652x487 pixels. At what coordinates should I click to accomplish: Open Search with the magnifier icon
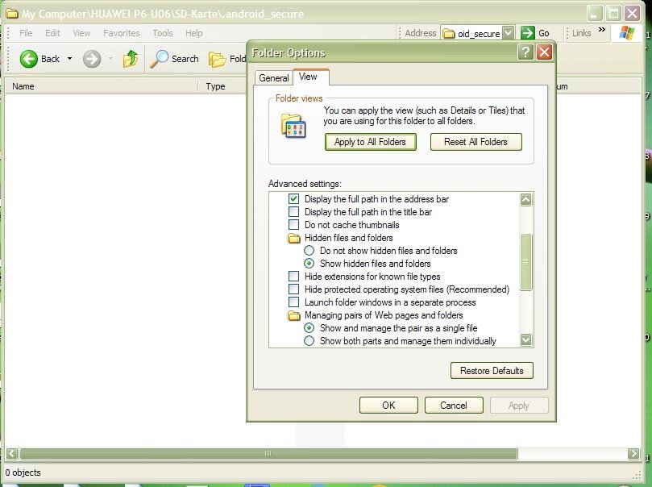pos(159,59)
